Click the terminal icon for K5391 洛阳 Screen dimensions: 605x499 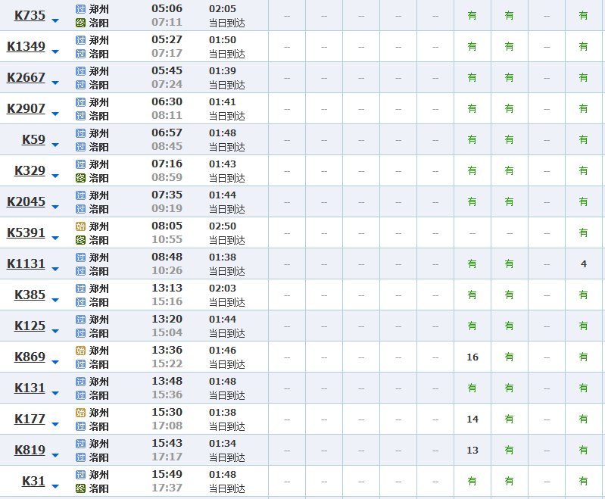point(81,240)
